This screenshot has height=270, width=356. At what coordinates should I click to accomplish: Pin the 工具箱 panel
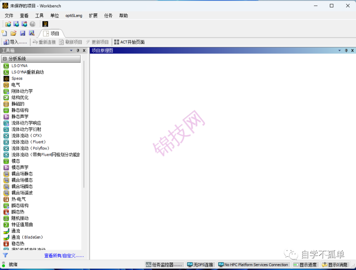(78, 50)
